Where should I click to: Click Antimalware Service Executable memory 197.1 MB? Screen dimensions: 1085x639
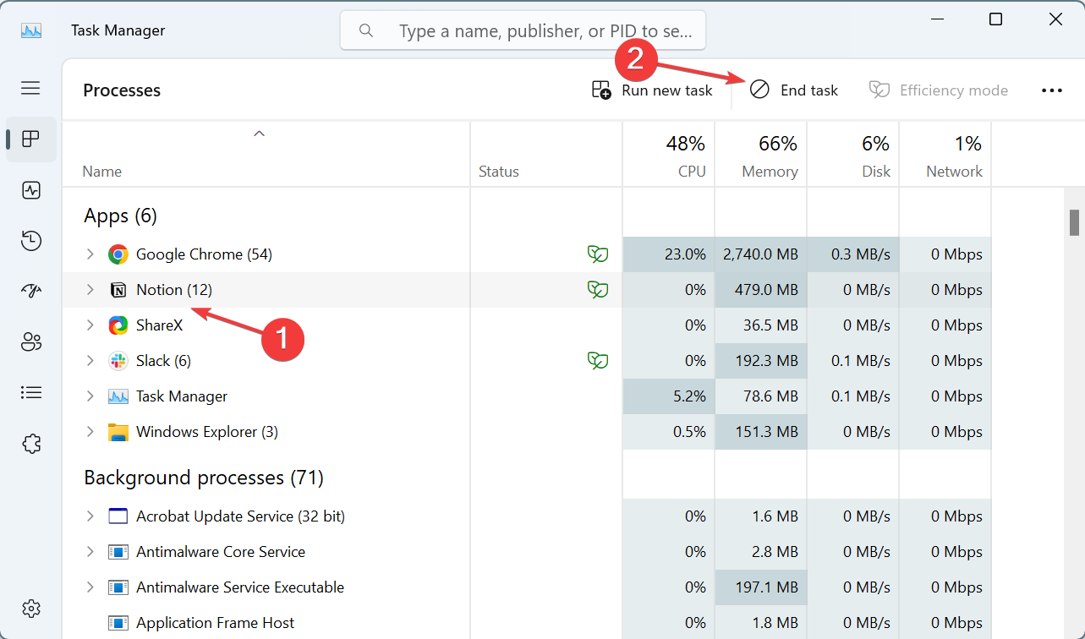(767, 587)
